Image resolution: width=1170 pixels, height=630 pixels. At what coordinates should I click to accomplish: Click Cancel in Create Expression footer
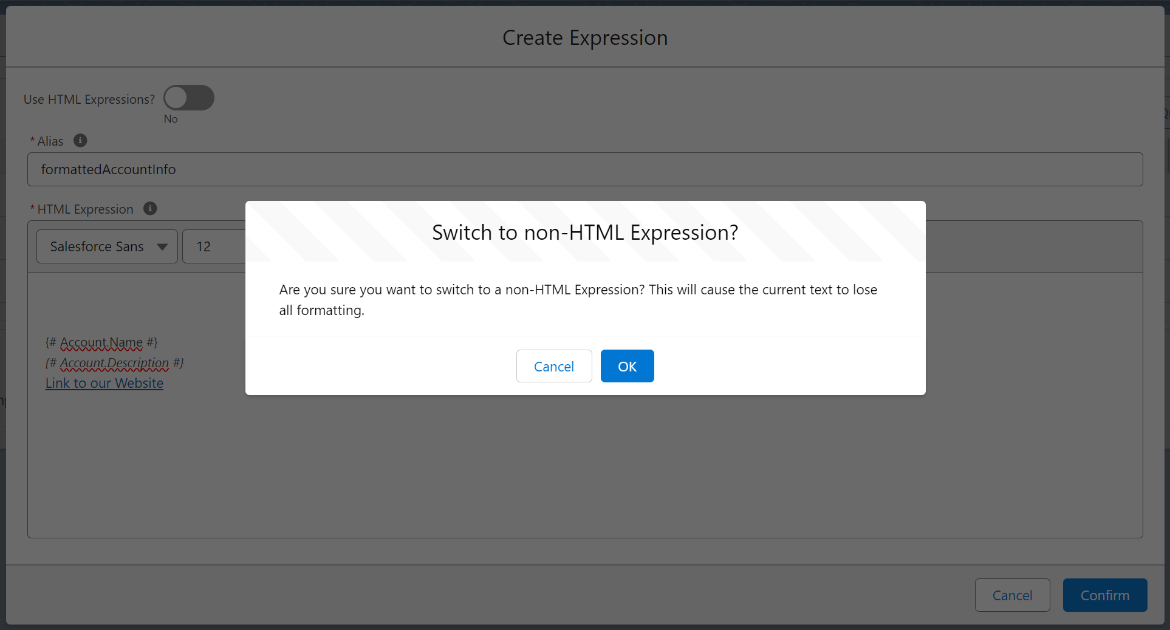coord(1012,595)
